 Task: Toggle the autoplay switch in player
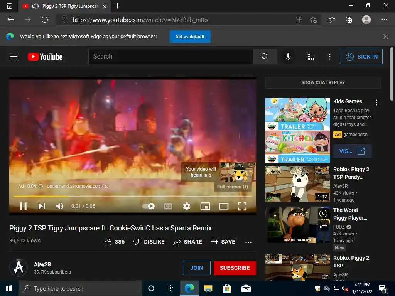coord(149,206)
